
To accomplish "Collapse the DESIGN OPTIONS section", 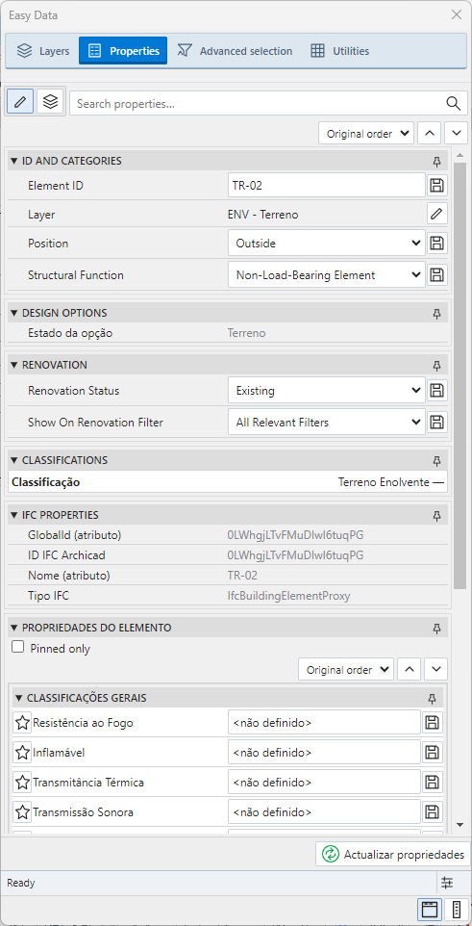I will (x=14, y=313).
